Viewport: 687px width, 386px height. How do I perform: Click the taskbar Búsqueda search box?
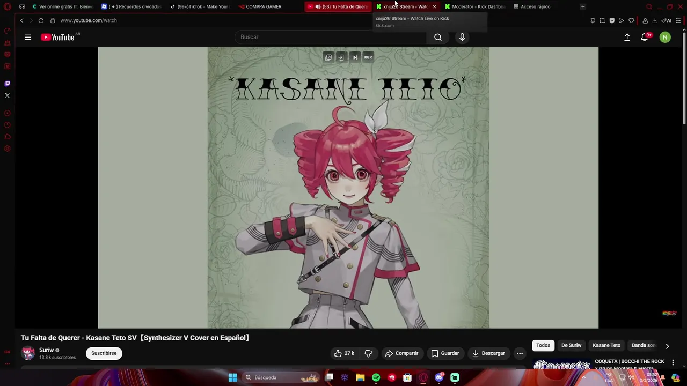coord(281,377)
